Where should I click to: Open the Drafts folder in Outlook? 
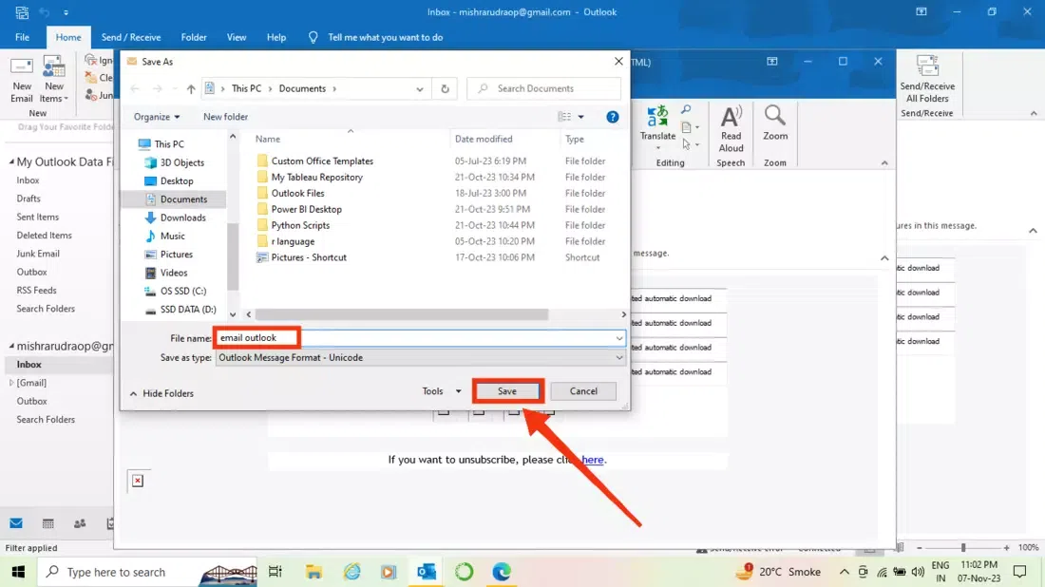coord(28,199)
